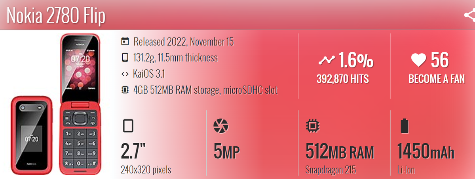
Task: Select the Snapdragon 215 chipset text
Action: tap(331, 170)
